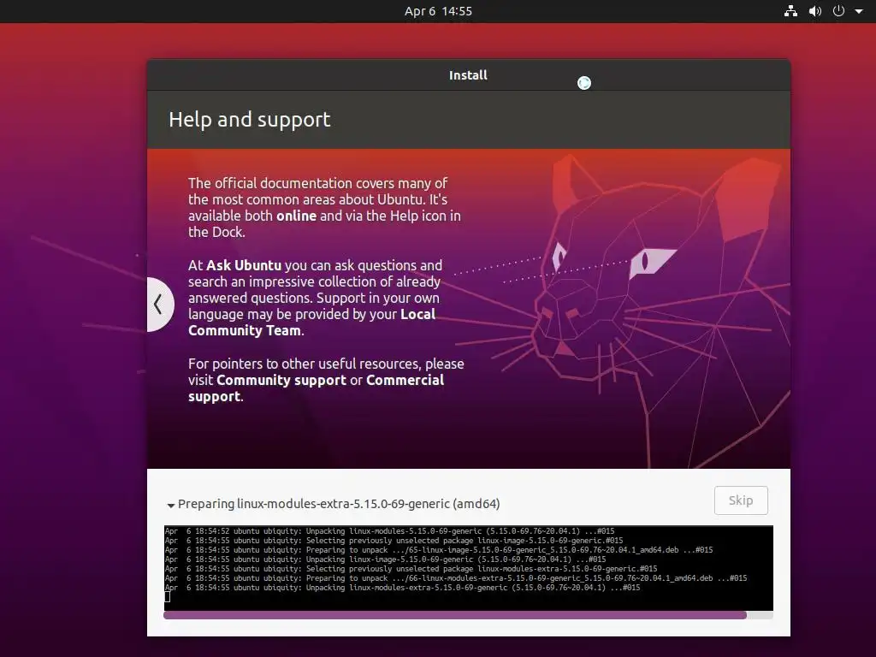Collapse the install details disclosure triangle

point(170,505)
